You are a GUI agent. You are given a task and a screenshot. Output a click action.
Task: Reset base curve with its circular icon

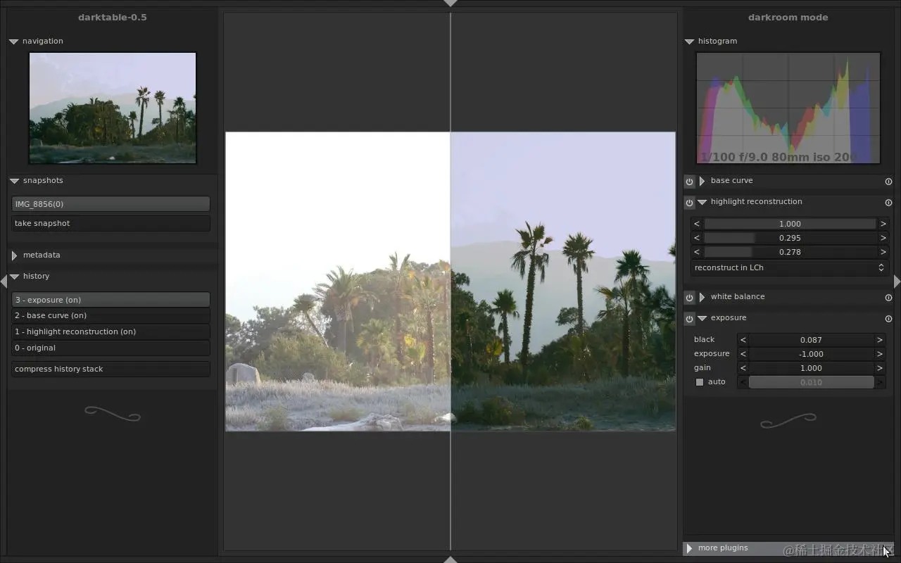click(x=888, y=182)
